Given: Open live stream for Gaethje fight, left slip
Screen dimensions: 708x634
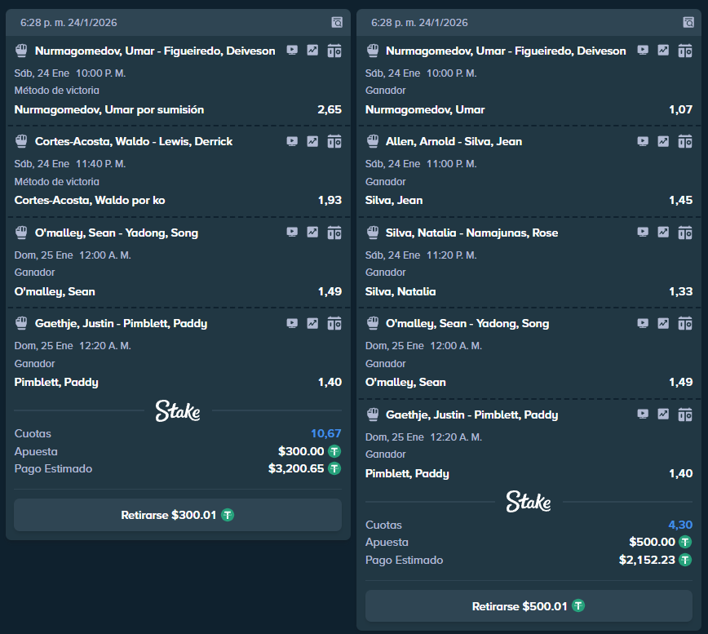Looking at the screenshot, I should (292, 323).
